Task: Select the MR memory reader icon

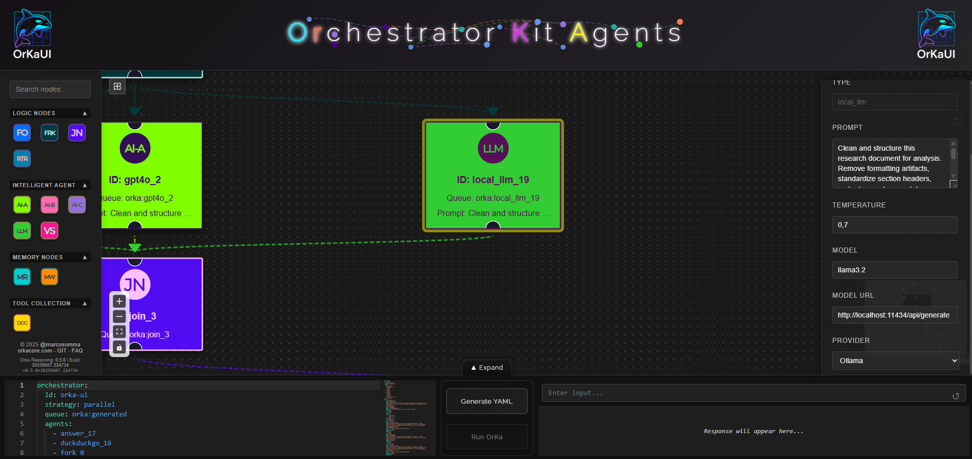Action: coord(22,276)
